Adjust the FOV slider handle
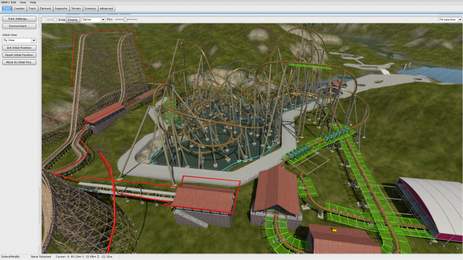463x260 pixels. (125, 20)
